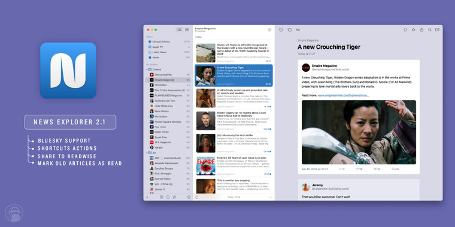Switch to list view in the sidebar header

point(180,29)
